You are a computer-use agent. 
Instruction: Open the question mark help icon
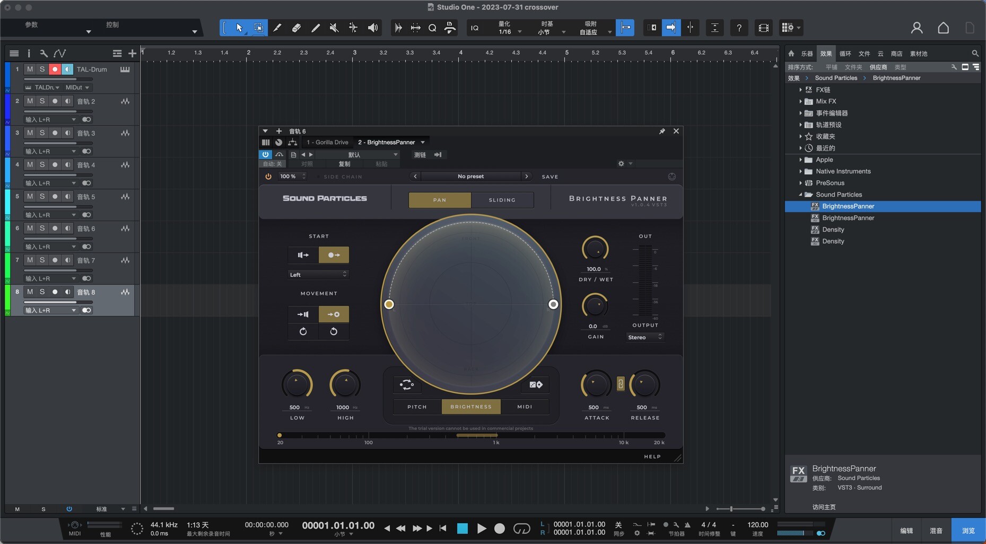tap(739, 28)
